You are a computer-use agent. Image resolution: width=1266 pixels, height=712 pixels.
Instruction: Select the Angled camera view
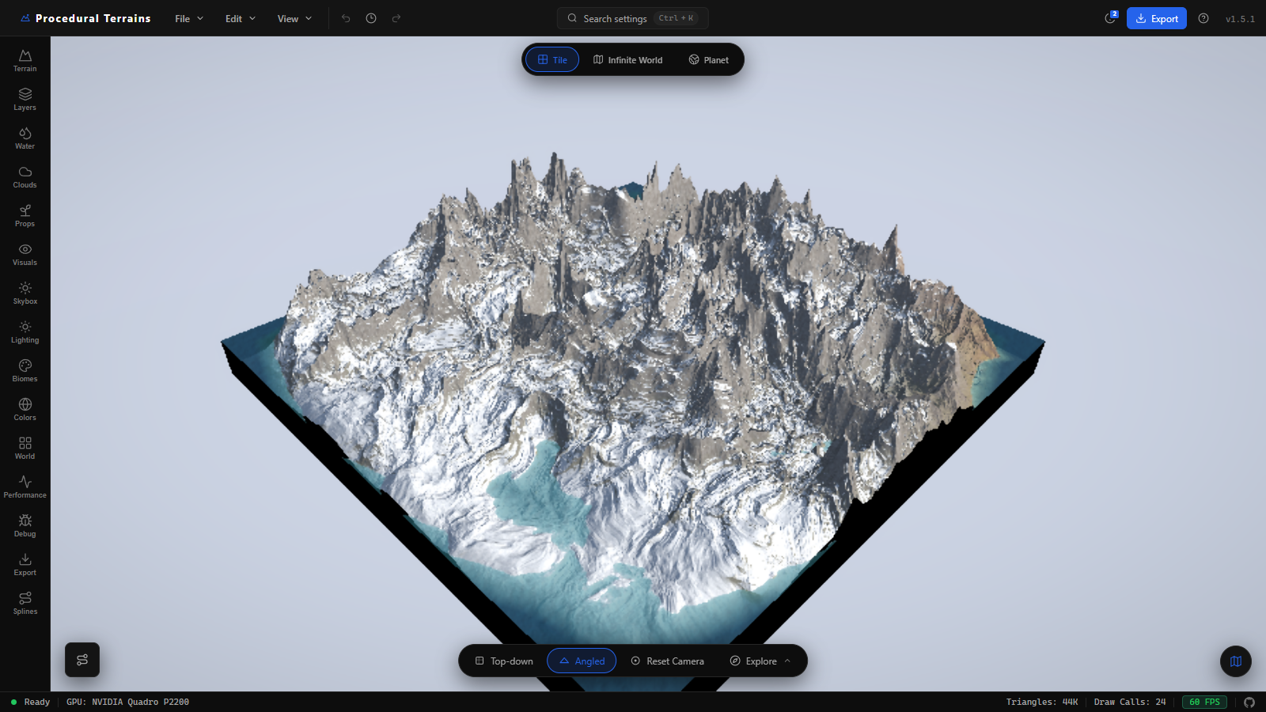[x=582, y=661]
